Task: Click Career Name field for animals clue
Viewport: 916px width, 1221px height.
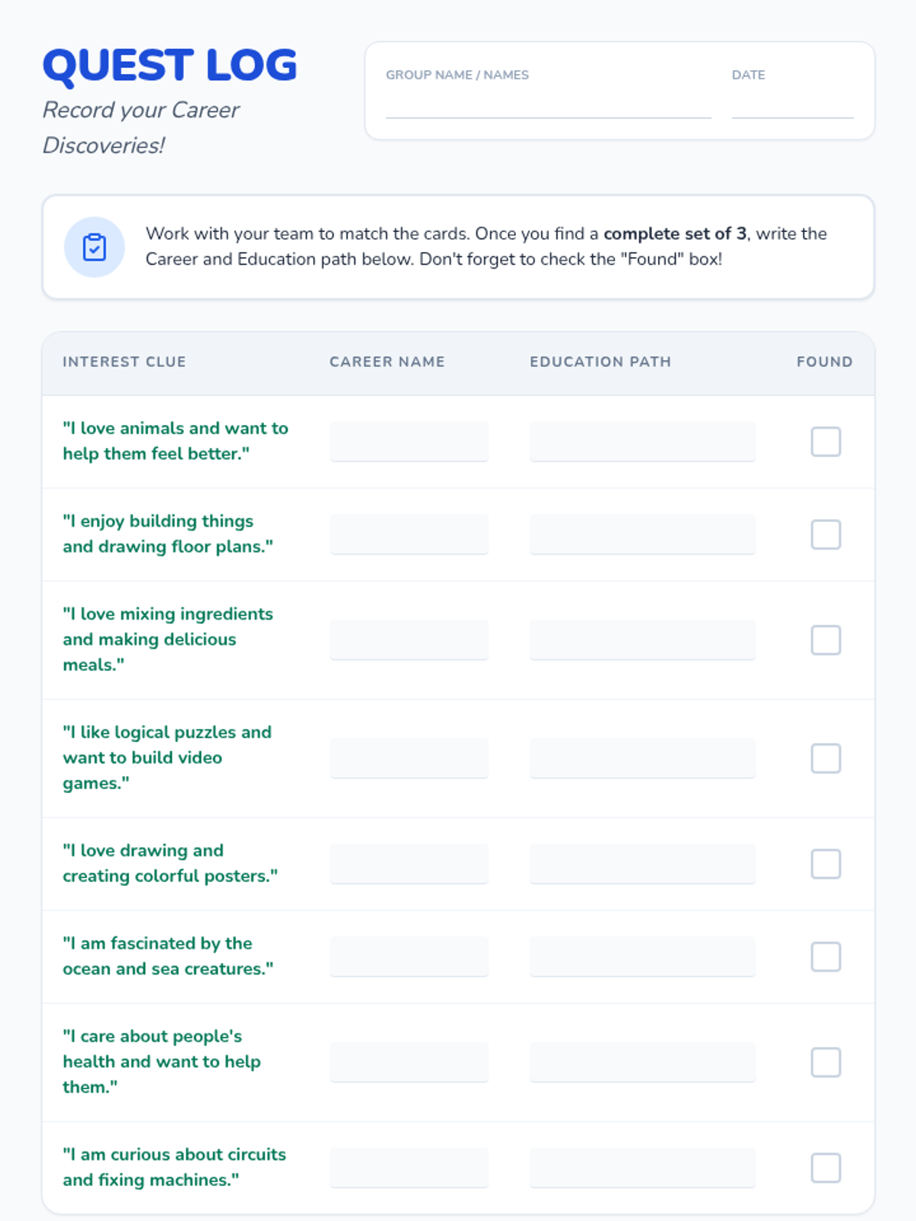Action: [x=409, y=442]
